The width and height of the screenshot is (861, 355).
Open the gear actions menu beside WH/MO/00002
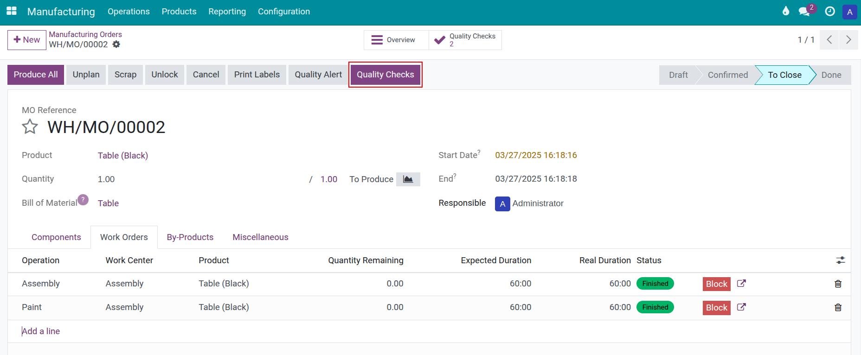tap(116, 44)
